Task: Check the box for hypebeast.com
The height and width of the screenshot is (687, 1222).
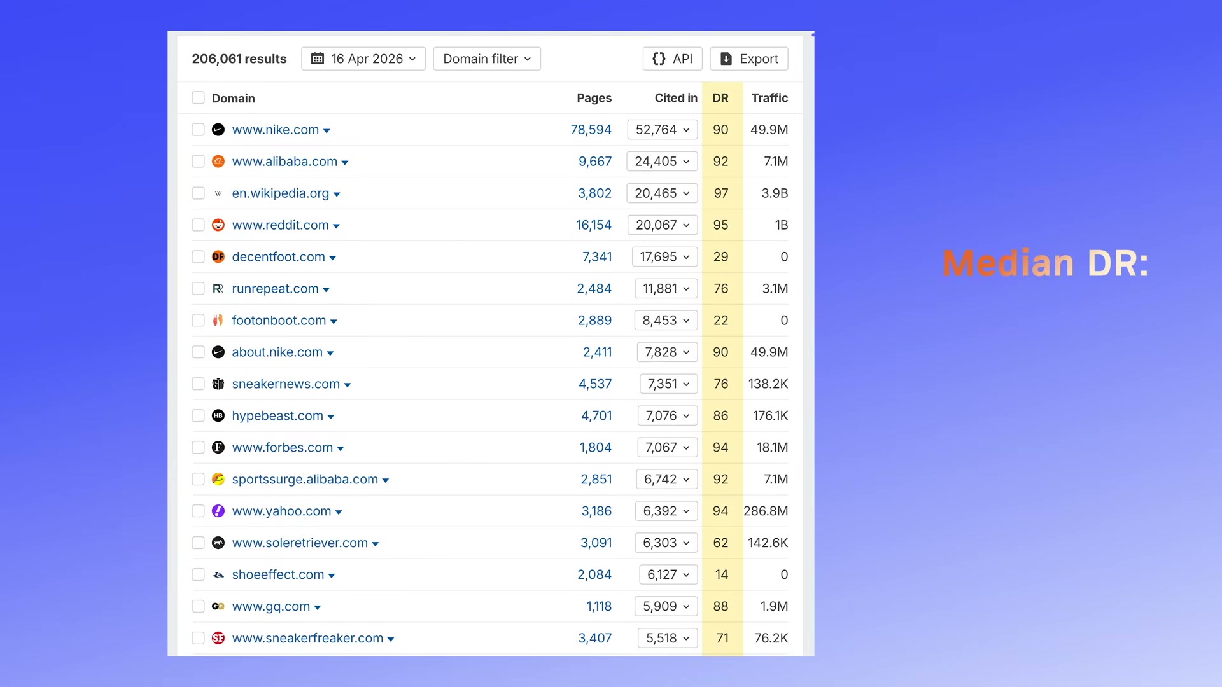Action: pos(199,416)
